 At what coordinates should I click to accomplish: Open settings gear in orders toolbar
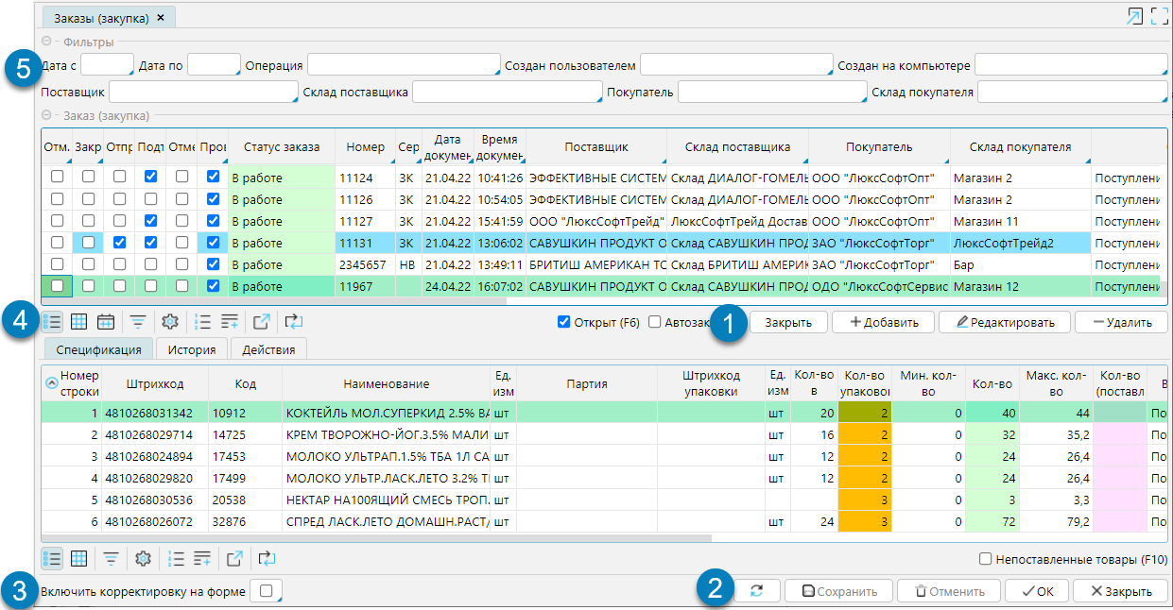[x=170, y=322]
